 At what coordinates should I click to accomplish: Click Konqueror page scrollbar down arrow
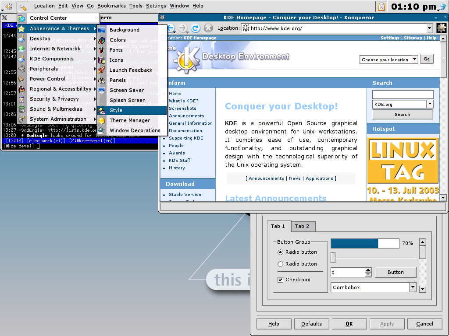[443, 198]
